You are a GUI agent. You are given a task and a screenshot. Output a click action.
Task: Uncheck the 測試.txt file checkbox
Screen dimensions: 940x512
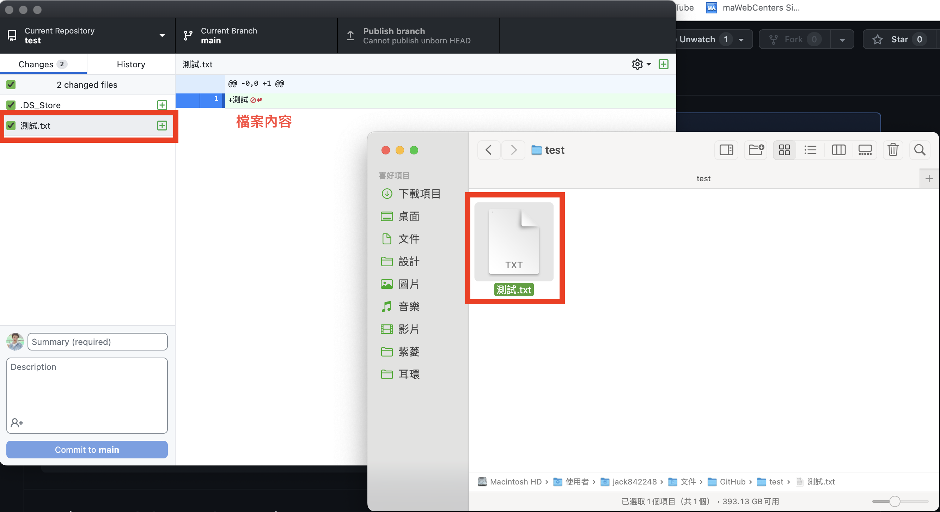coord(11,126)
